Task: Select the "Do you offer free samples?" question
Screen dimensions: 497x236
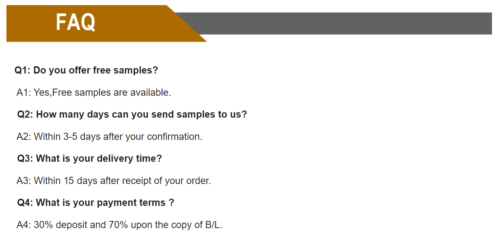Action: (96, 70)
